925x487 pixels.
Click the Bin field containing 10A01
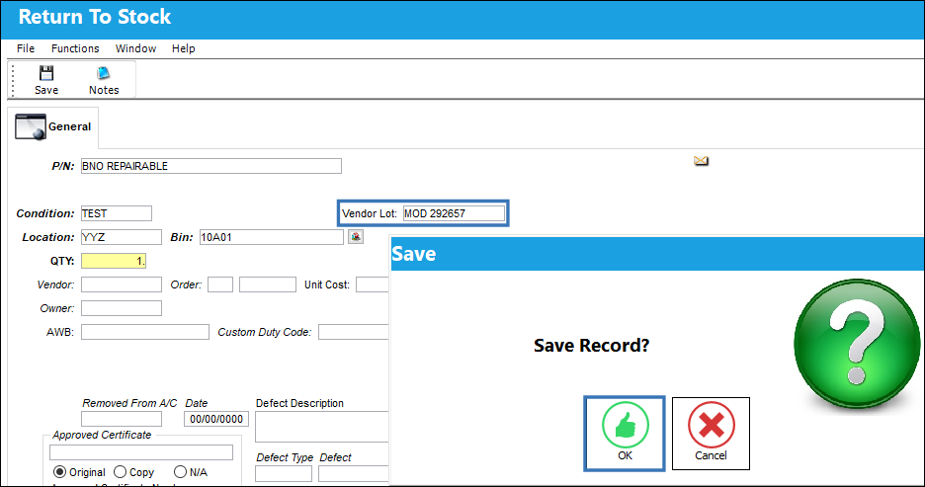click(x=272, y=237)
